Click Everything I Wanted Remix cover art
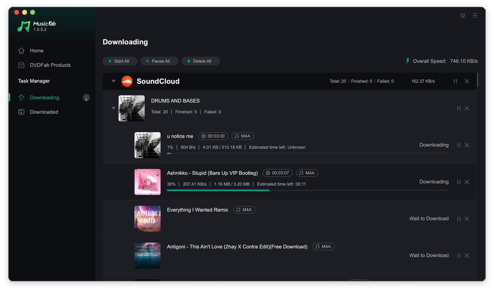The height and width of the screenshot is (291, 494). click(x=147, y=219)
